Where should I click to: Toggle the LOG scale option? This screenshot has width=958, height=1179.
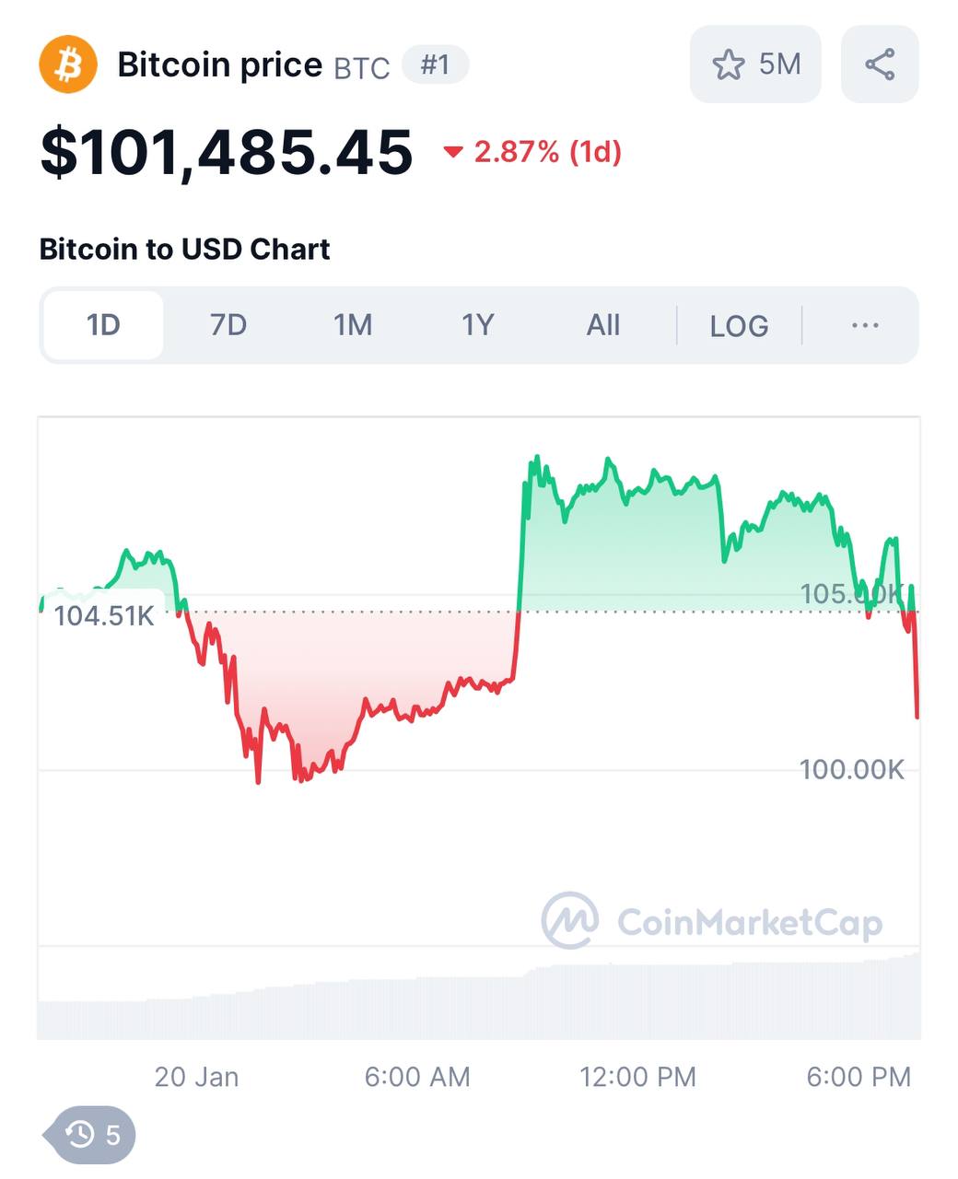[x=739, y=326]
